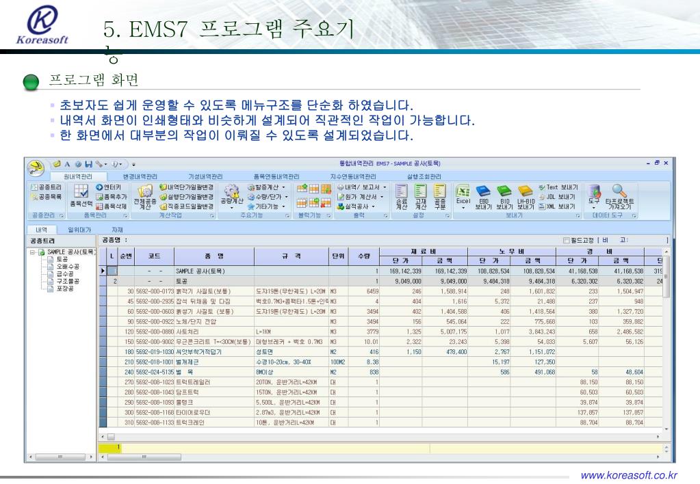
Task: Click 직종코드일괄변경
Action: (187, 206)
